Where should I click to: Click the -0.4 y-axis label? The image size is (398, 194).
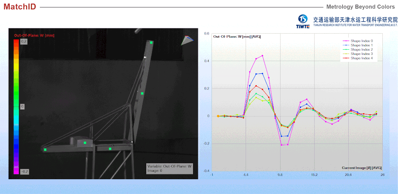(206, 171)
